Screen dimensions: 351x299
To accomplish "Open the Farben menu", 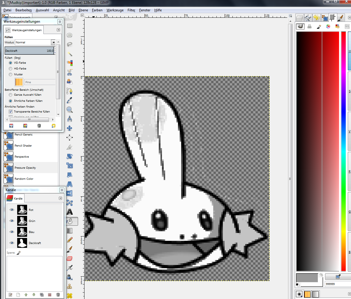I will tap(97, 10).
